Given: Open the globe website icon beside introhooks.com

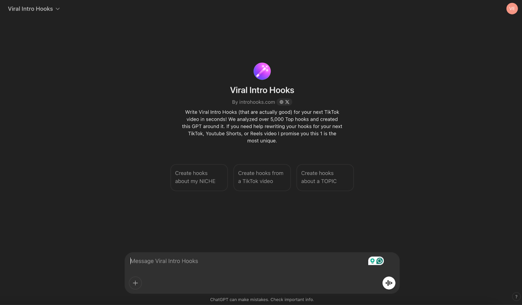Looking at the screenshot, I should 282,102.
